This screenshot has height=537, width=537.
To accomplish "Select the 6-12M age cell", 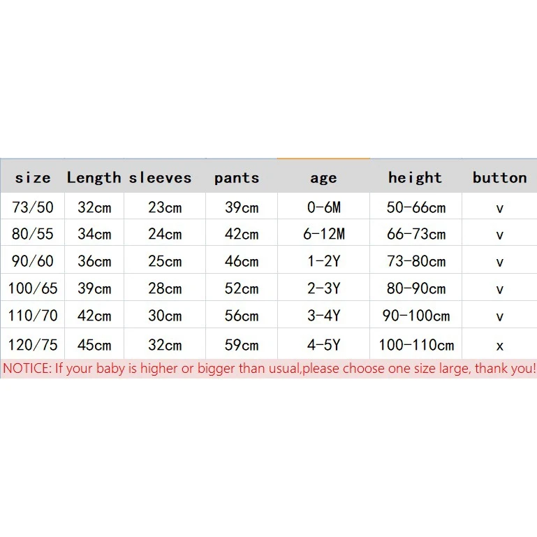I will pyautogui.click(x=323, y=234).
